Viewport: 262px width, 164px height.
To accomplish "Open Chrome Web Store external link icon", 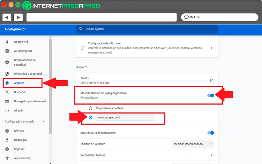I will [x=212, y=80].
